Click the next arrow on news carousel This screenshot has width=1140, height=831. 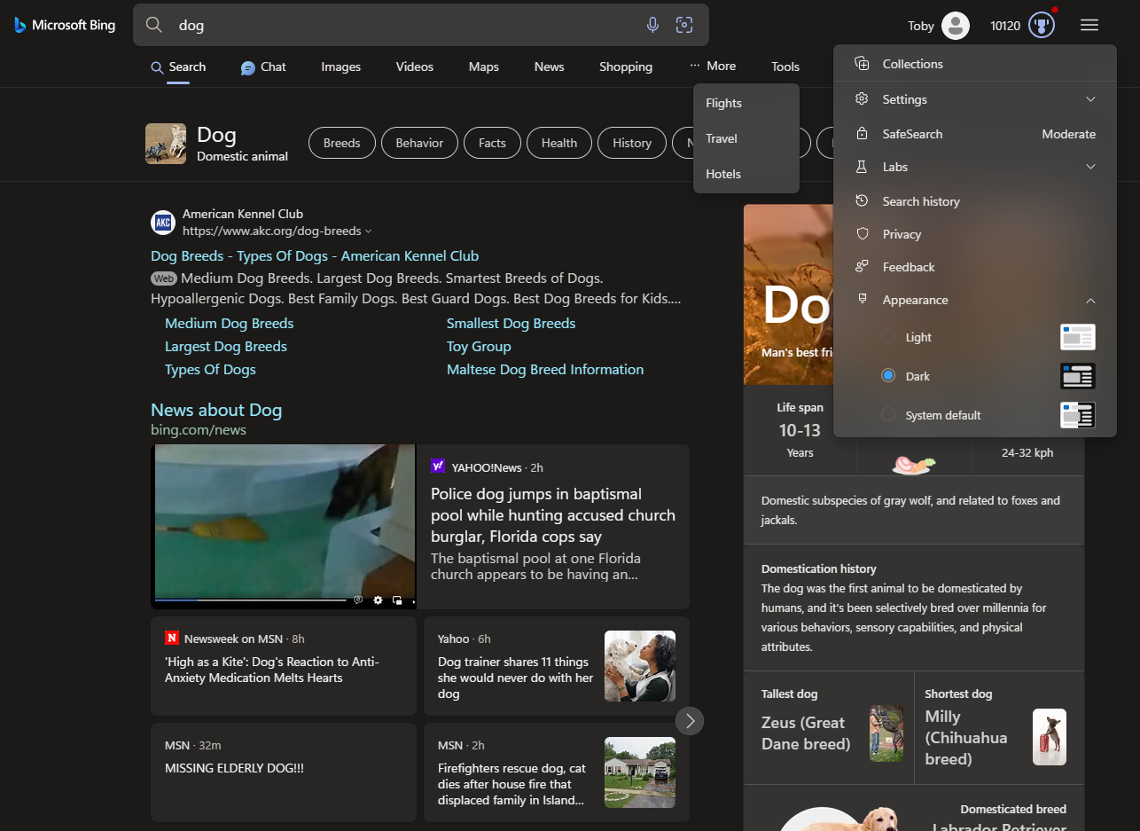[x=690, y=720]
